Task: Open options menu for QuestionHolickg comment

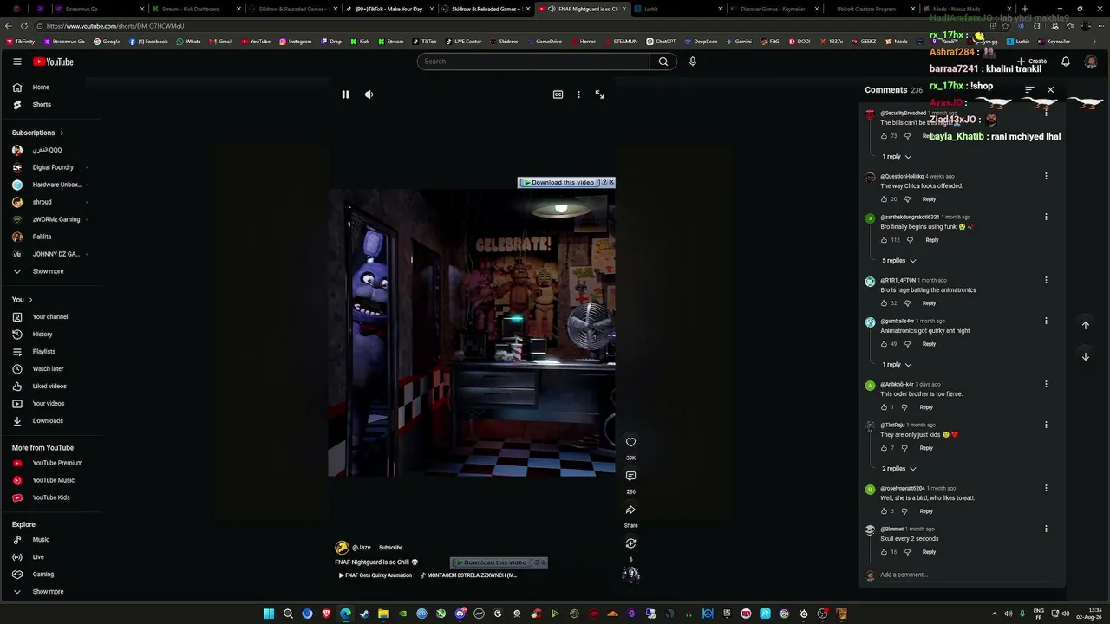Action: (x=1046, y=176)
